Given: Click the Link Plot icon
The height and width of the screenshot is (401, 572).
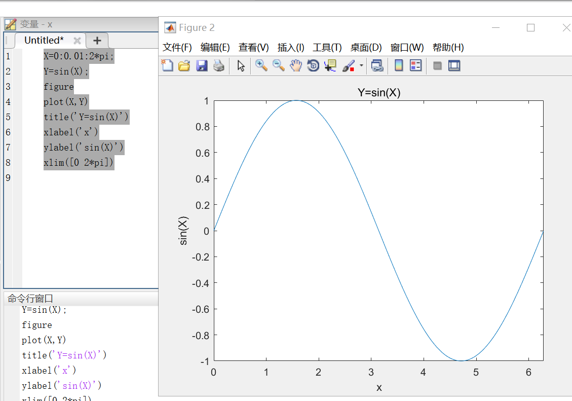Looking at the screenshot, I should 377,65.
